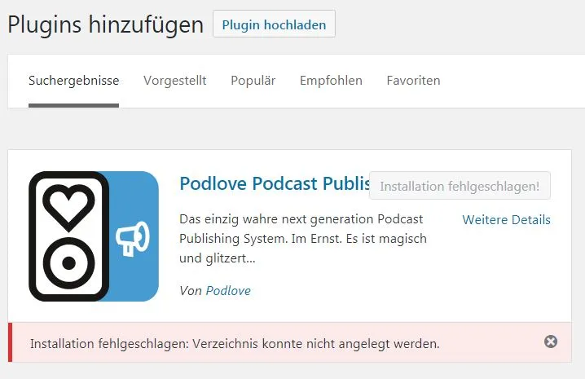
Task: Visit the Podlove author link
Action: pyautogui.click(x=228, y=290)
